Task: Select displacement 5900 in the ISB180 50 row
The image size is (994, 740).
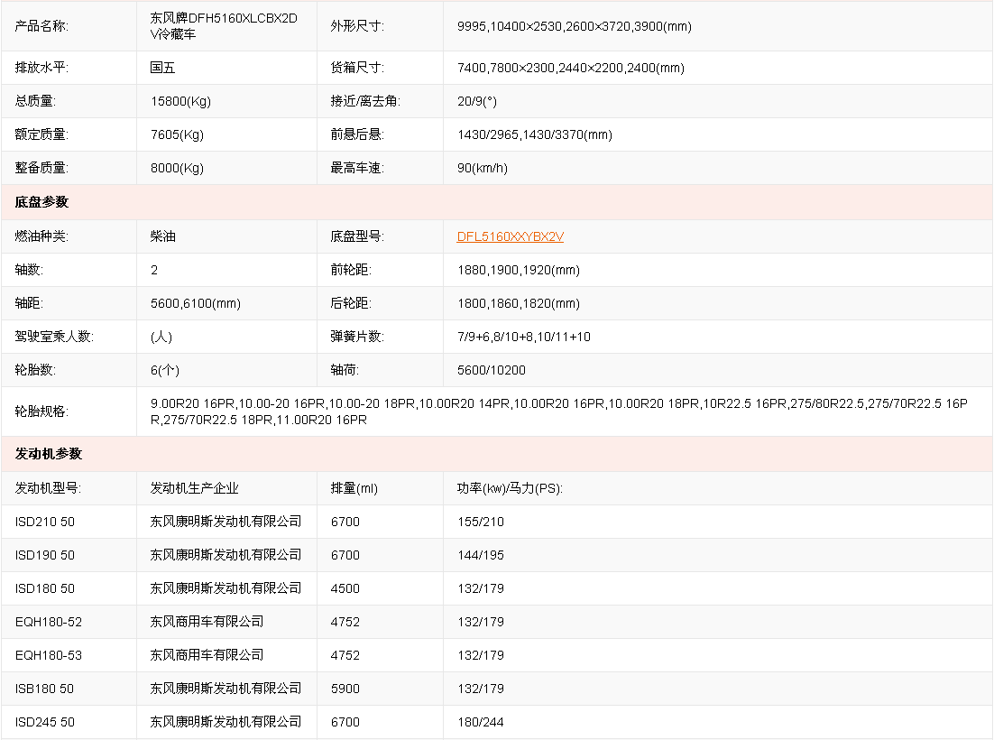Action: coord(345,689)
